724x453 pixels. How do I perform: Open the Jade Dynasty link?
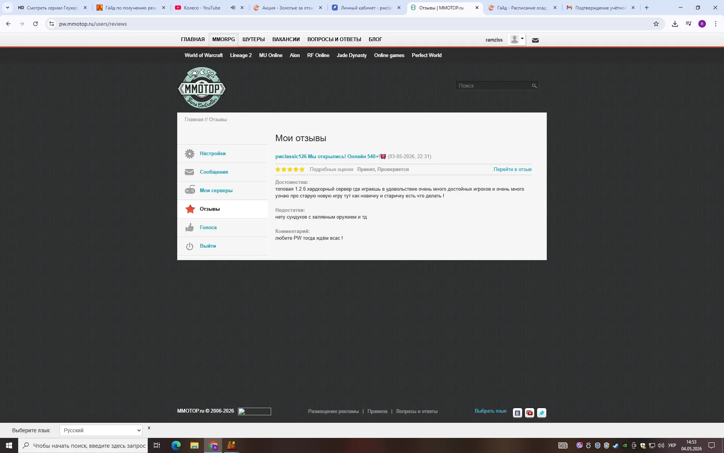[351, 55]
